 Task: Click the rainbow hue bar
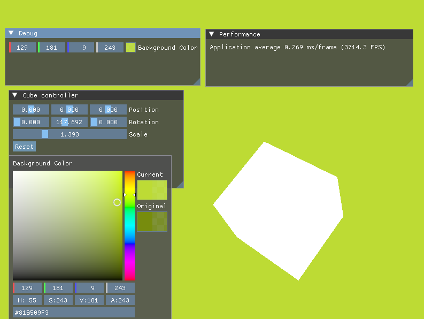[x=129, y=225]
